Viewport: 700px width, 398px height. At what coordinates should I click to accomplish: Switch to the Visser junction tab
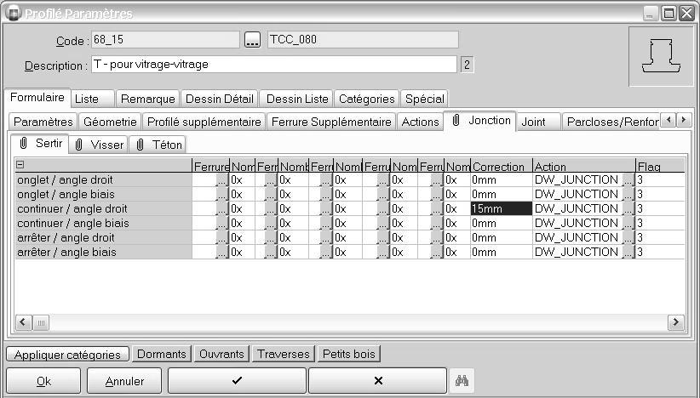[x=99, y=145]
